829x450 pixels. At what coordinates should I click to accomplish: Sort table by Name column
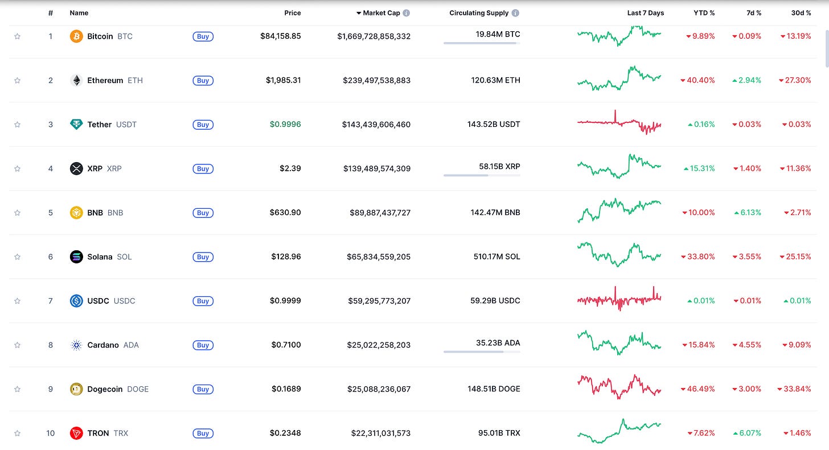click(x=79, y=13)
